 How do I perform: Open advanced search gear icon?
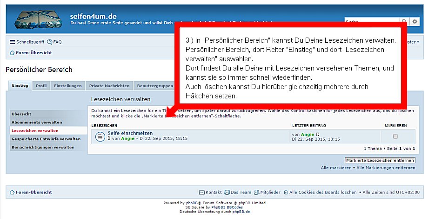tap(415, 21)
